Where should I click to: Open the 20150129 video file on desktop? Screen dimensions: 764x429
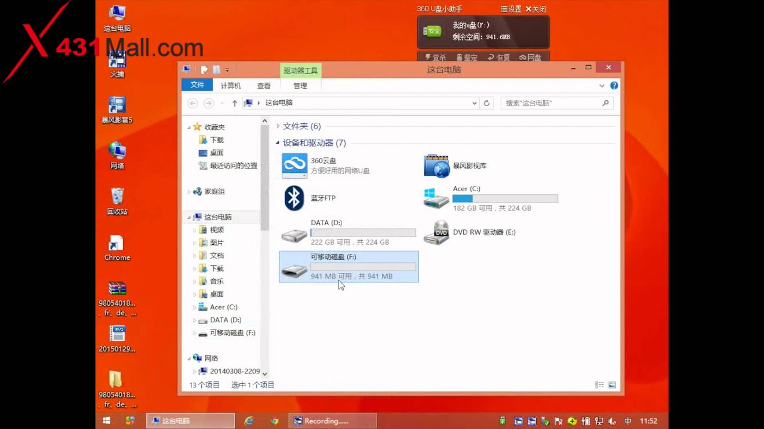coord(117,340)
